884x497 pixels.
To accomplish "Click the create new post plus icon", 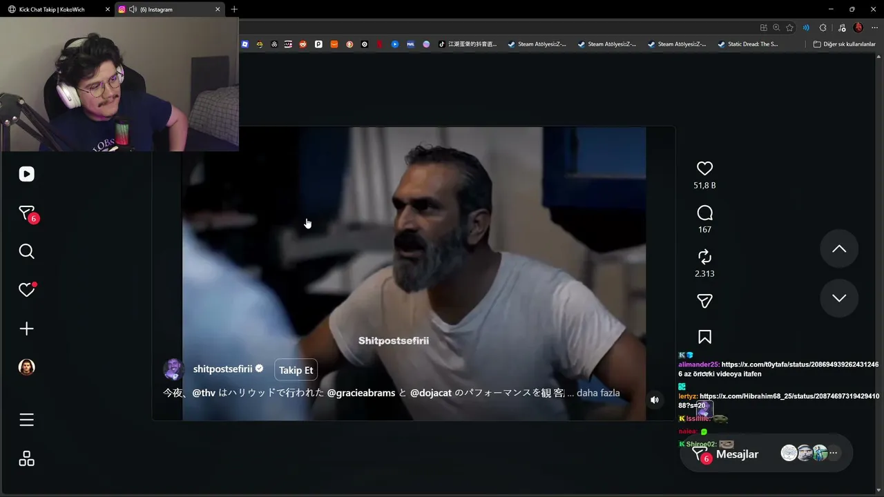I will coord(26,329).
